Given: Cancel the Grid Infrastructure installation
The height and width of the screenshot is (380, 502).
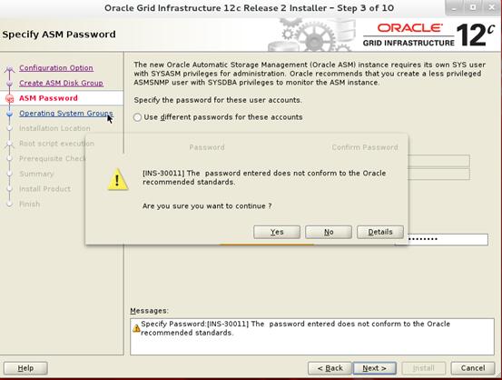Looking at the screenshot, I should coord(473,368).
